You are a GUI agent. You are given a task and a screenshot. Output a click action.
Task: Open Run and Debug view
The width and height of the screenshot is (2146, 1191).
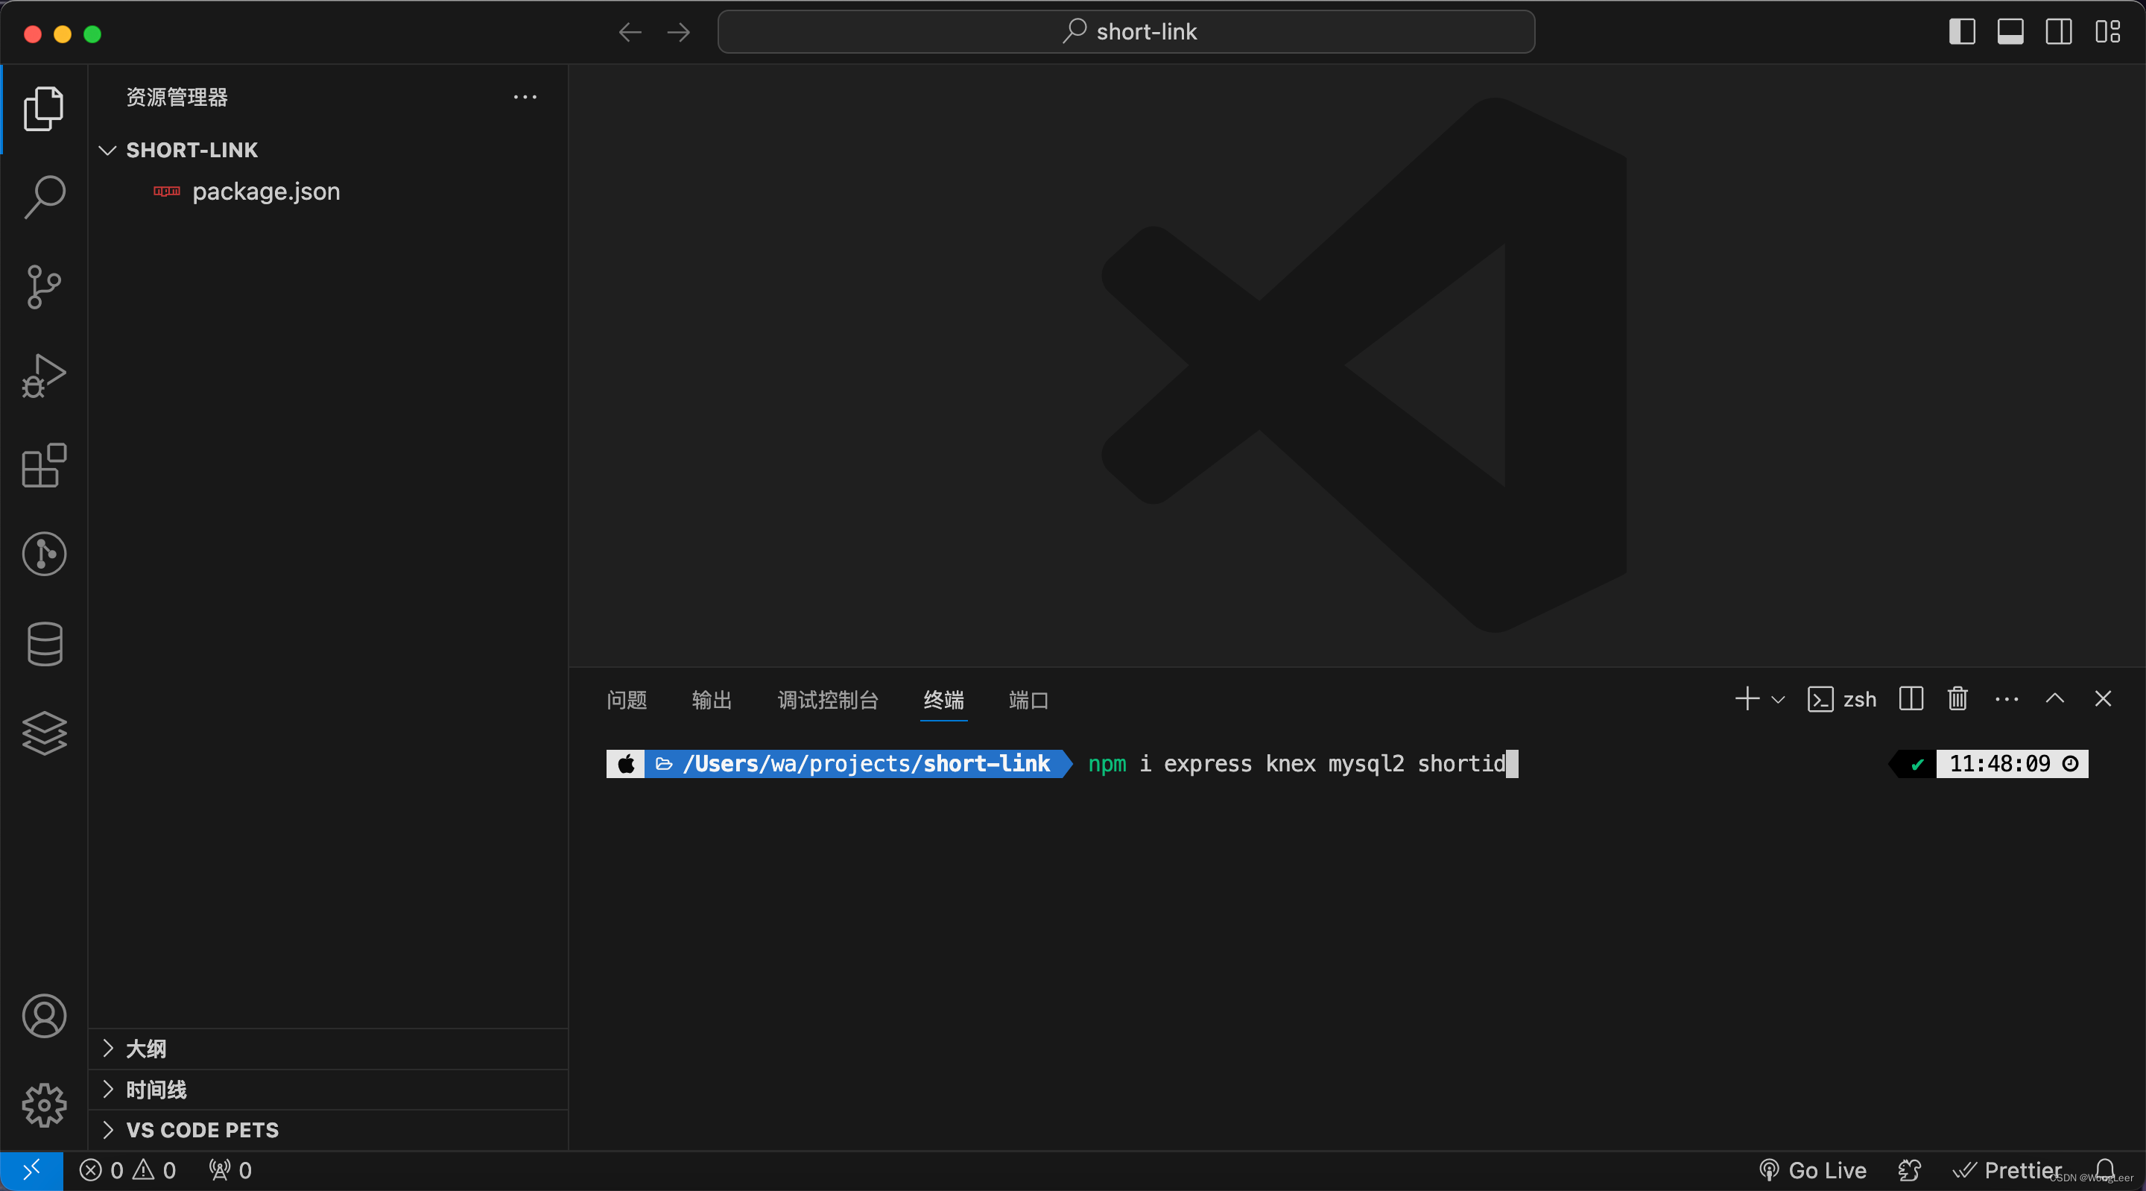coord(44,376)
